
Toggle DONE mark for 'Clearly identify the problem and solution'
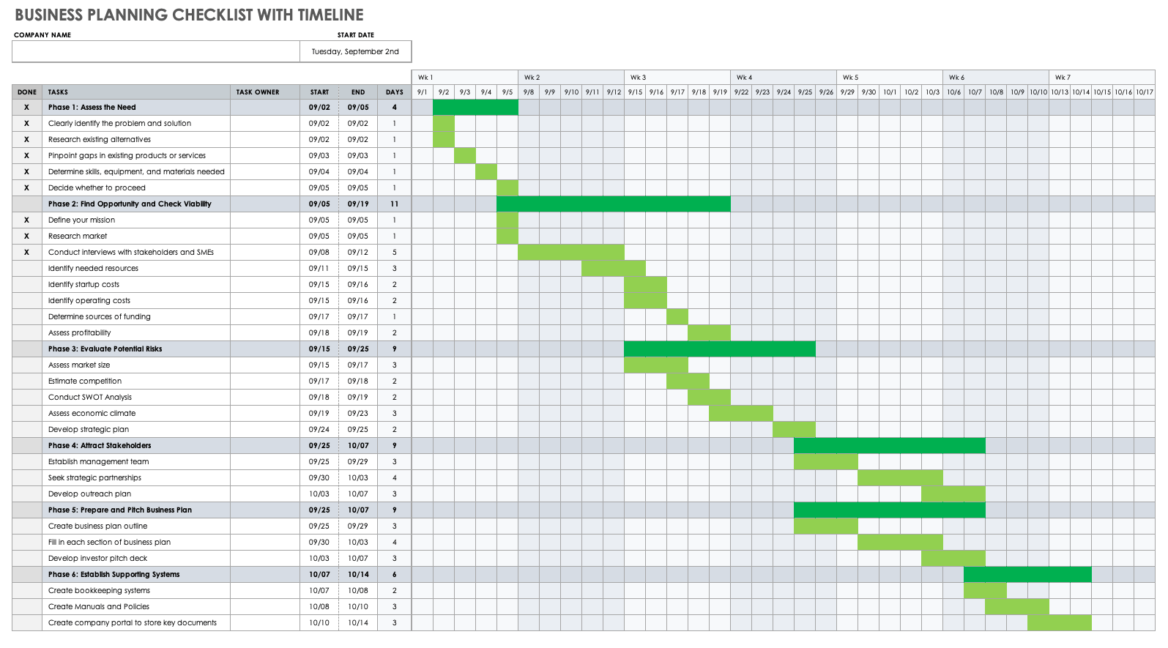(27, 124)
